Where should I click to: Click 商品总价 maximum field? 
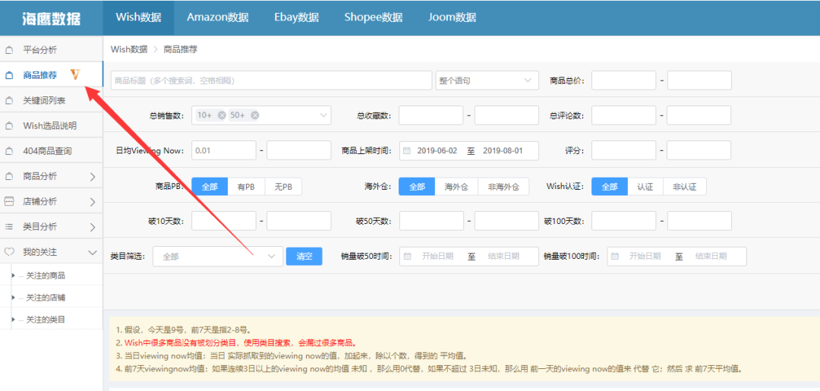pos(699,80)
